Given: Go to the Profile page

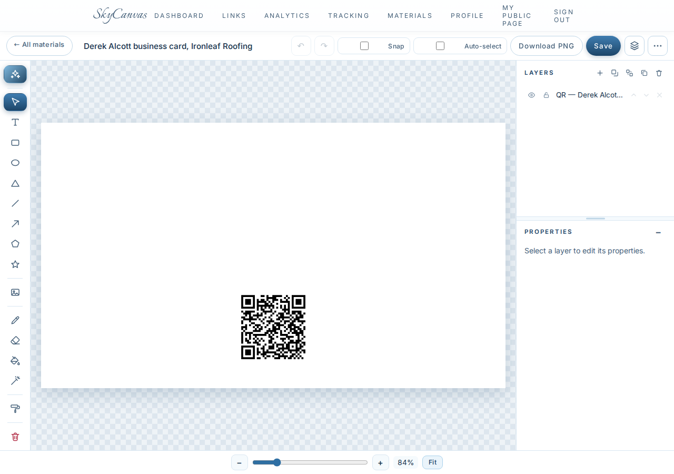Looking at the screenshot, I should coord(467,16).
